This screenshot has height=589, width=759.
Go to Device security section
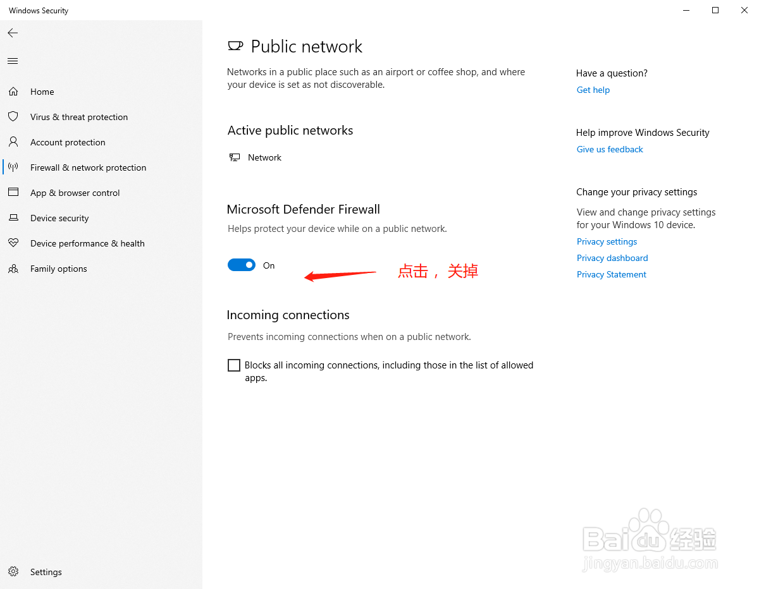pyautogui.click(x=59, y=218)
